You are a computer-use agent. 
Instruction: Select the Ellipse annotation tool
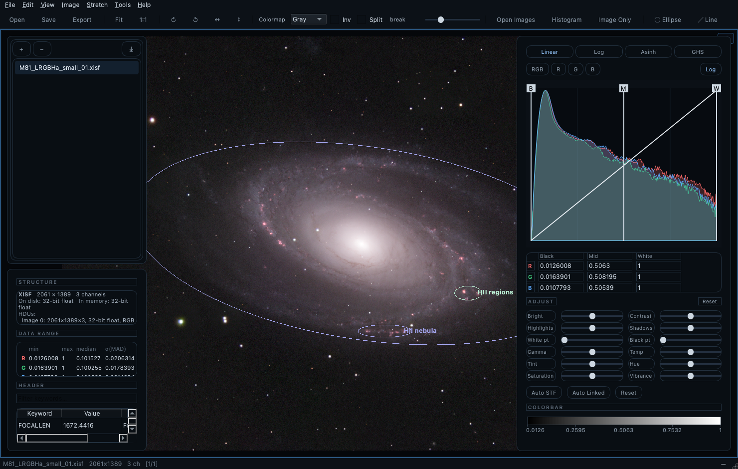[668, 20]
